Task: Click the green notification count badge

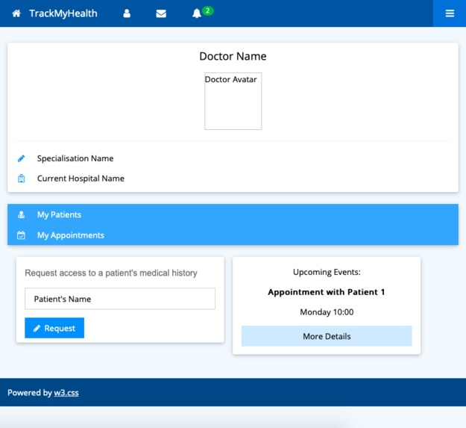Action: point(208,10)
